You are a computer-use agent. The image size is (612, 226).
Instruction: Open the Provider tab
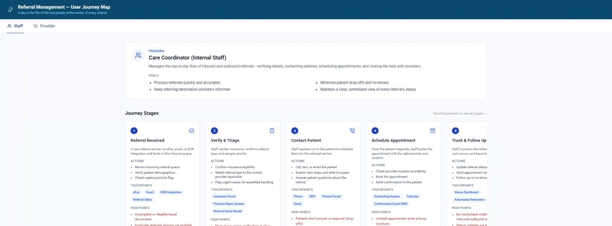(44, 26)
